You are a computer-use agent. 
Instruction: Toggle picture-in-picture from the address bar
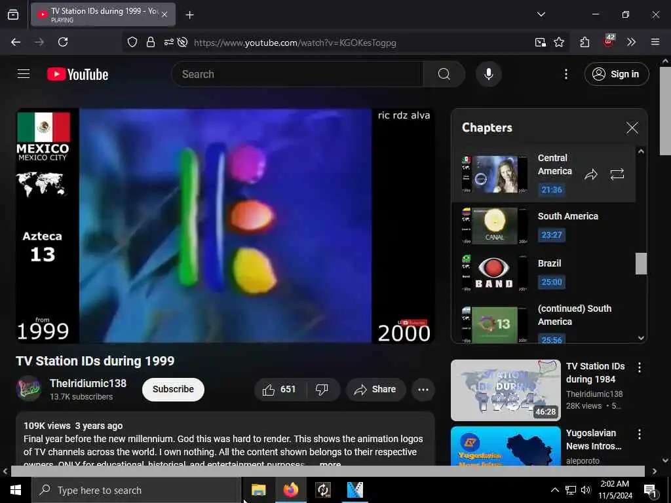pos(541,42)
